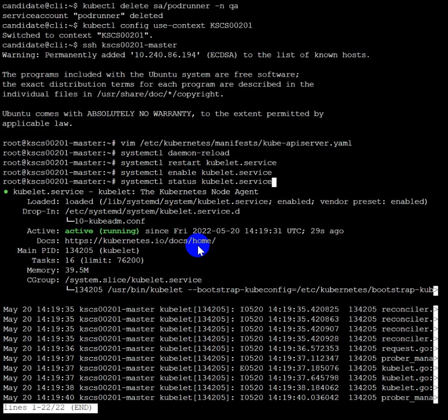448x420 pixels.
Task: Click truncation arrow on the last prober_manager line
Action: (x=435, y=398)
